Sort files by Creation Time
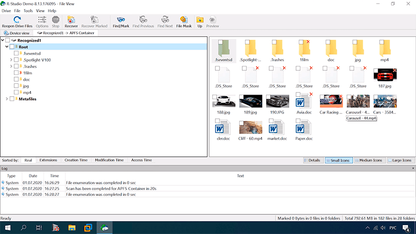416x234 pixels. [x=76, y=160]
